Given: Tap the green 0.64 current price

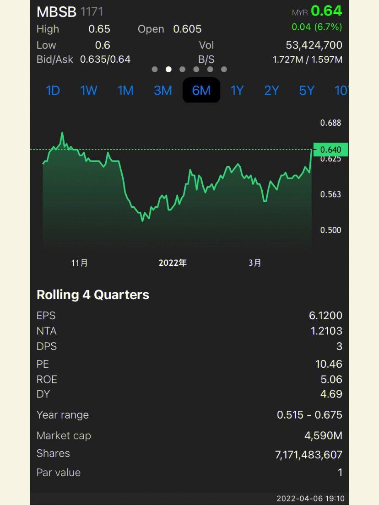Looking at the screenshot, I should pyautogui.click(x=326, y=11).
